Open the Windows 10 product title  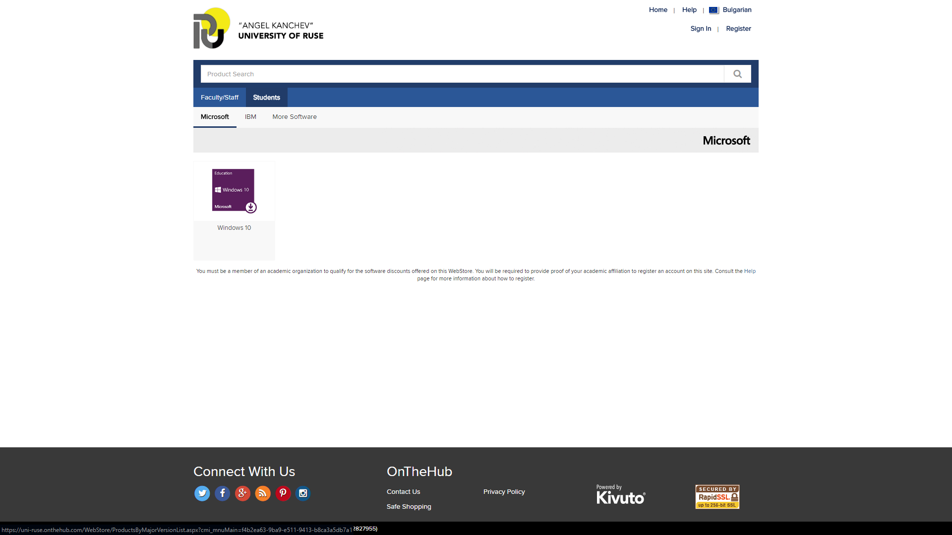click(234, 228)
